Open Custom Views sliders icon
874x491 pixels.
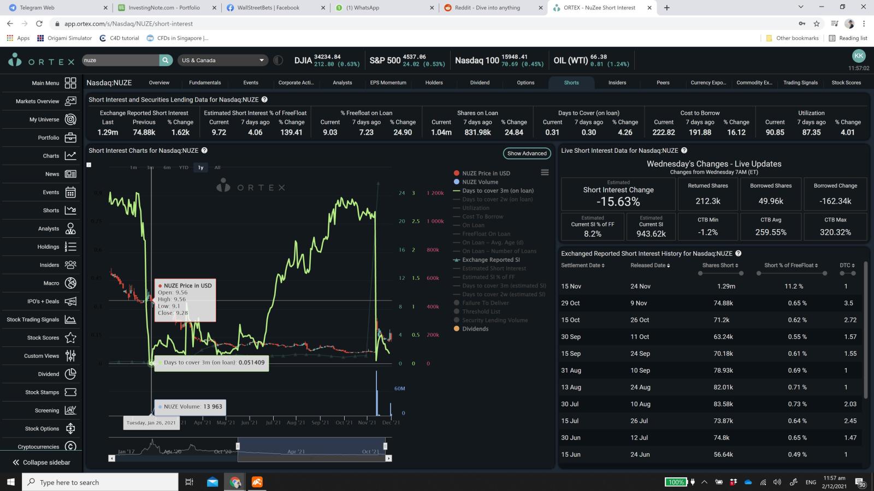click(x=70, y=356)
